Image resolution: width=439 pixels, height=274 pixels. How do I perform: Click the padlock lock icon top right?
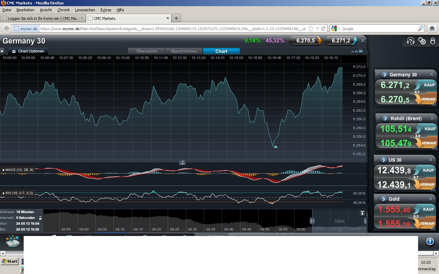pyautogui.click(x=433, y=41)
